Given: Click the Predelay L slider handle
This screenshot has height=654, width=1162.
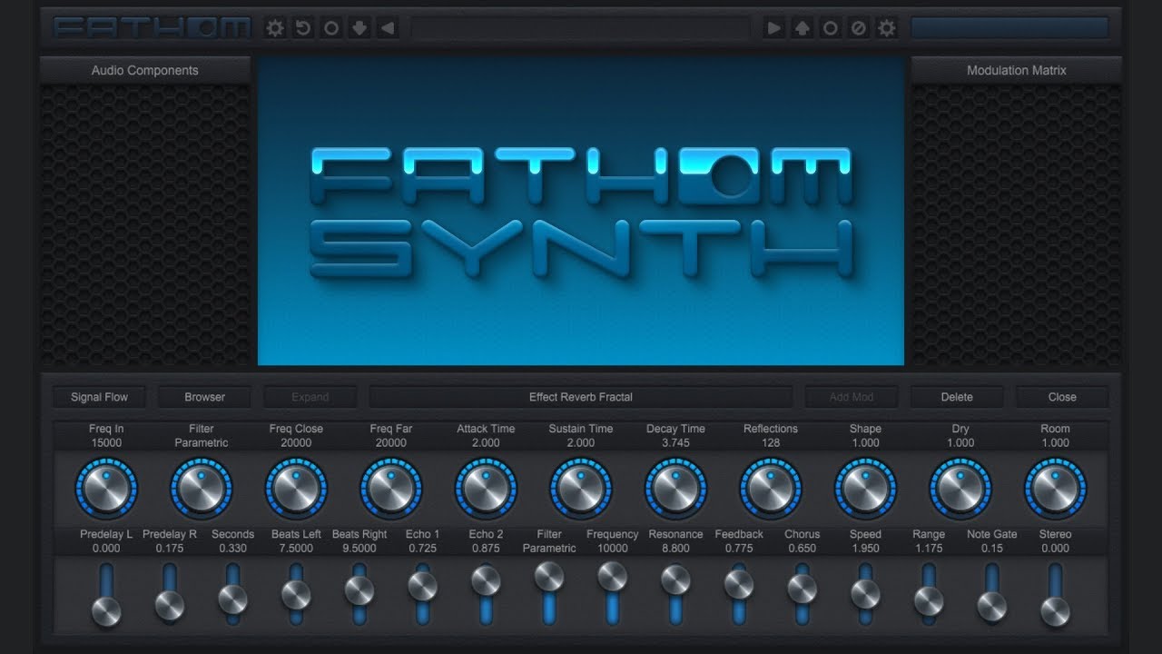Looking at the screenshot, I should (106, 611).
